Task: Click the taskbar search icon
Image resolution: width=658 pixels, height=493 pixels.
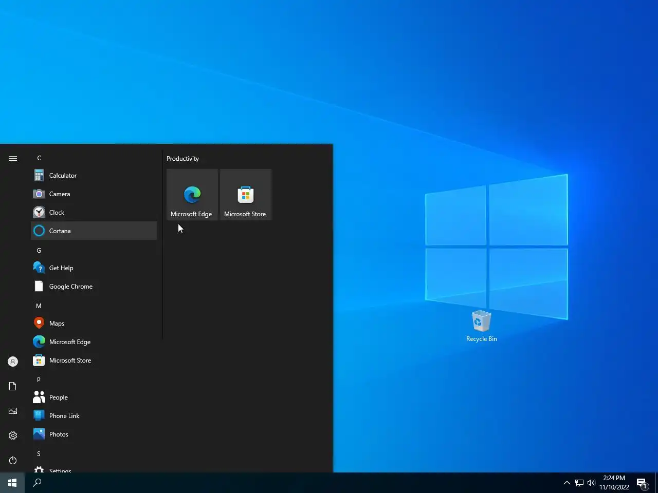Action: pyautogui.click(x=37, y=483)
